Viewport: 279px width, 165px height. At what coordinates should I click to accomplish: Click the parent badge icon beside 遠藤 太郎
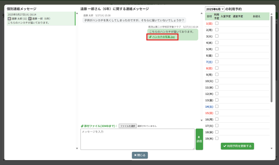point(9,19)
